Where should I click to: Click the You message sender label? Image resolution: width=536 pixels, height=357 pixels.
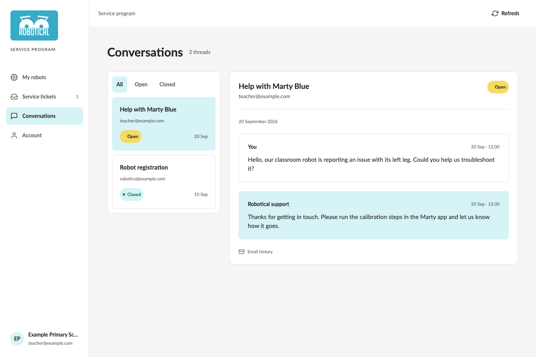pyautogui.click(x=252, y=147)
